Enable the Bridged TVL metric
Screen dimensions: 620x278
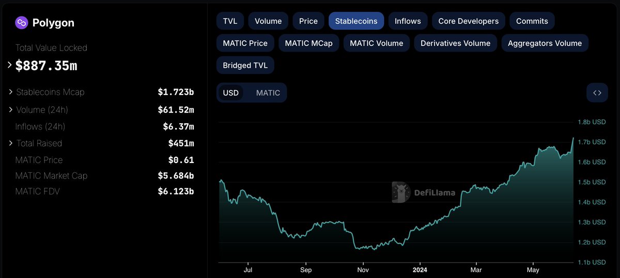pyautogui.click(x=245, y=66)
